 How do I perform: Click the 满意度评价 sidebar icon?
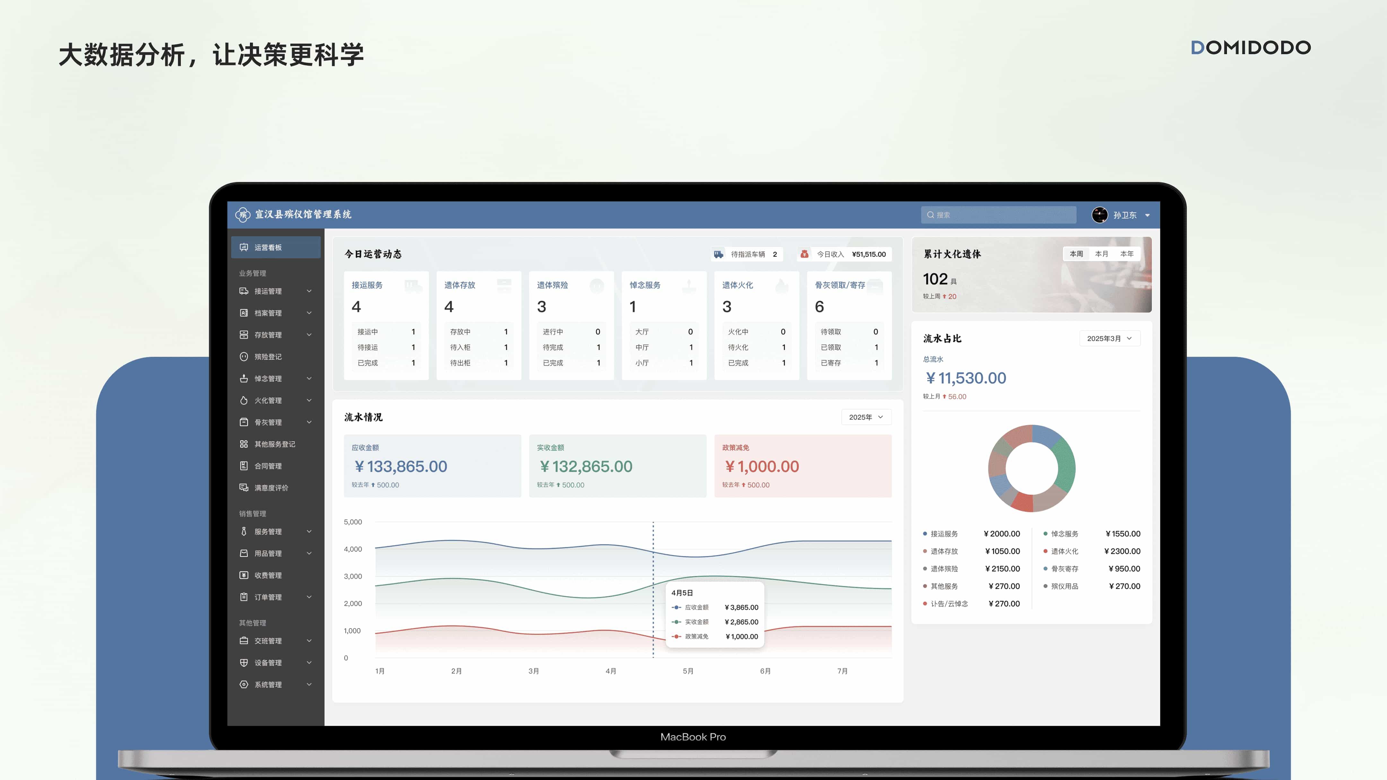click(244, 488)
